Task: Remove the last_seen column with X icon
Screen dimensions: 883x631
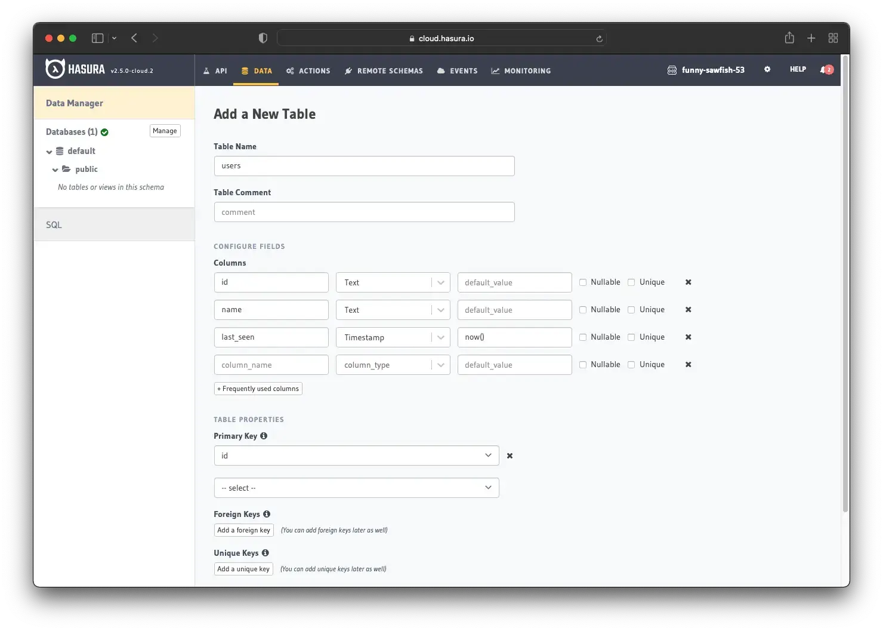Action: coord(688,337)
